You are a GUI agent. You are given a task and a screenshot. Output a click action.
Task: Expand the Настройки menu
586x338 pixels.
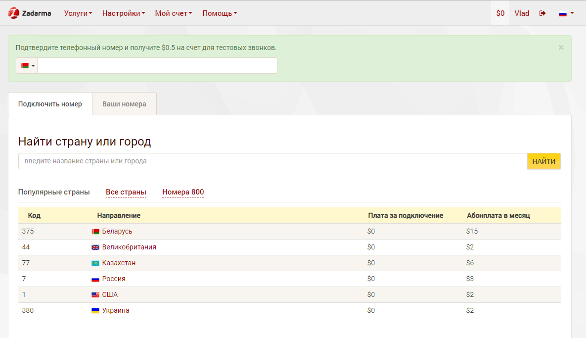(124, 13)
